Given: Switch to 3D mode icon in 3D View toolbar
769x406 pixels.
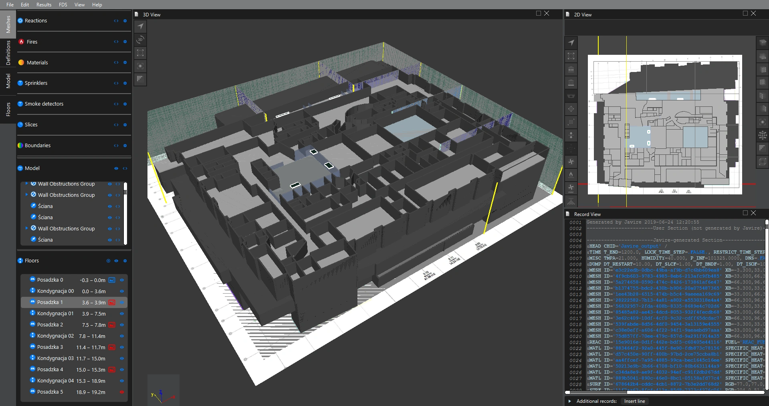Looking at the screenshot, I should coord(140,40).
